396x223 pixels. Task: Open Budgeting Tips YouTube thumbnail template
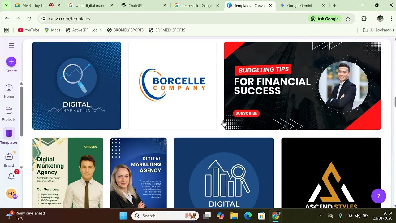tap(303, 86)
